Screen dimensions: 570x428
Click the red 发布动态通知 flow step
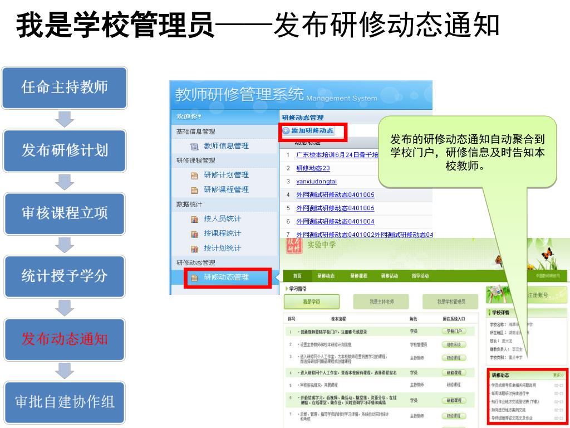click(x=65, y=339)
